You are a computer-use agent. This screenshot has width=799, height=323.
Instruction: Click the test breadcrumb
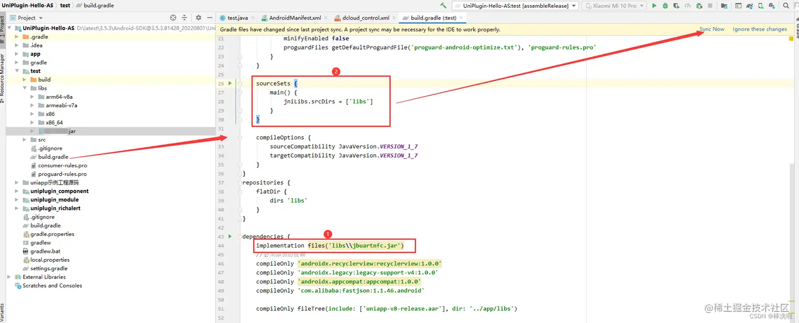[65, 5]
